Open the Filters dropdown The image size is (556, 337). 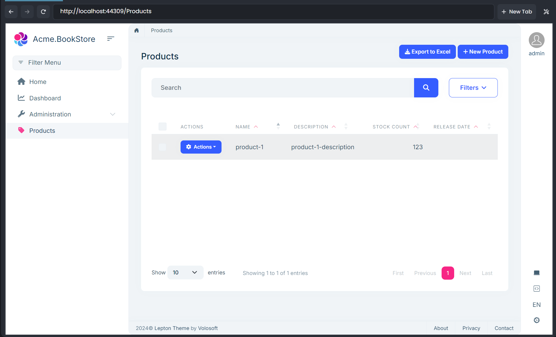coord(473,87)
